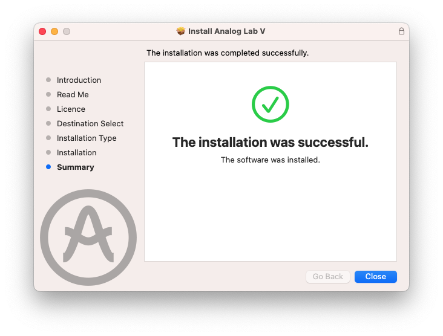This screenshot has height=336, width=443.
Task: Click the Arturia logo in the sidebar
Action: click(88, 237)
